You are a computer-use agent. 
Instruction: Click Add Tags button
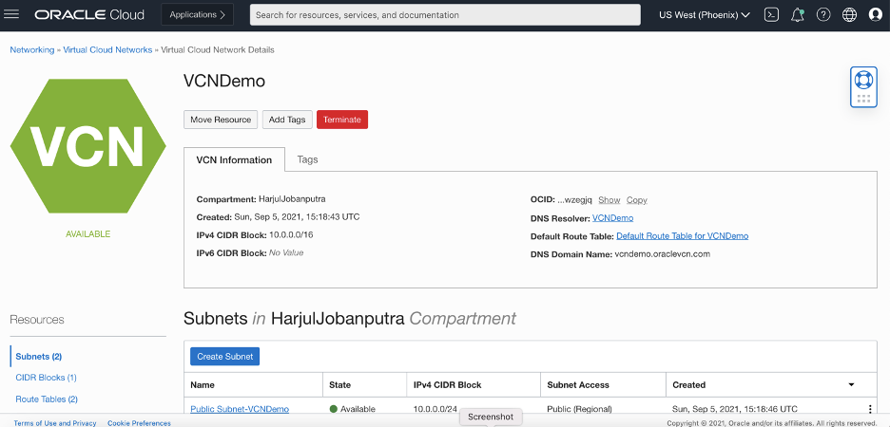pyautogui.click(x=287, y=120)
